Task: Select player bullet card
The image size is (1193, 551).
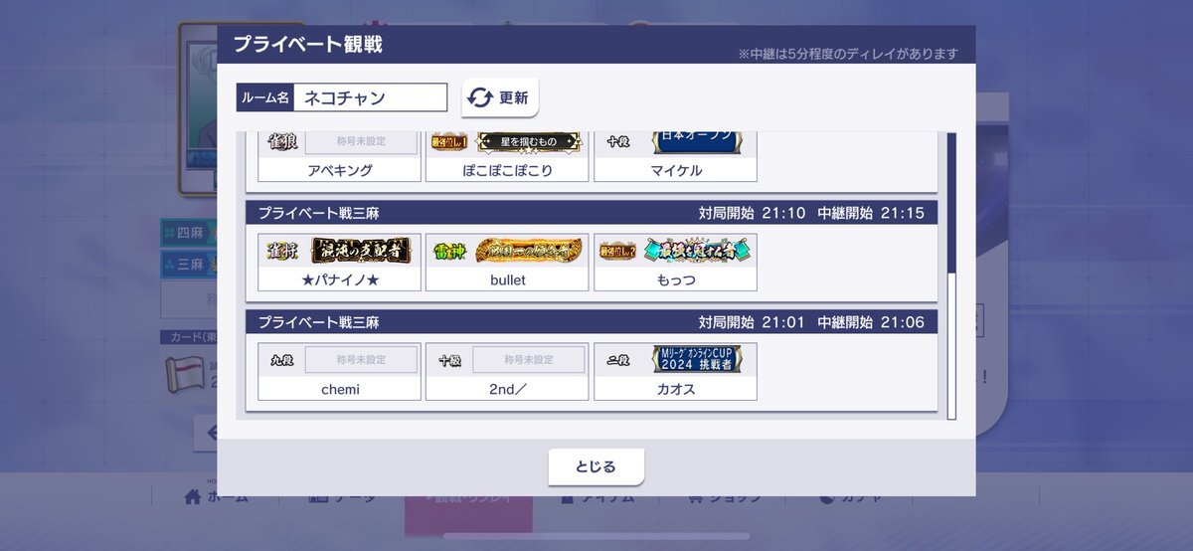Action: click(507, 263)
